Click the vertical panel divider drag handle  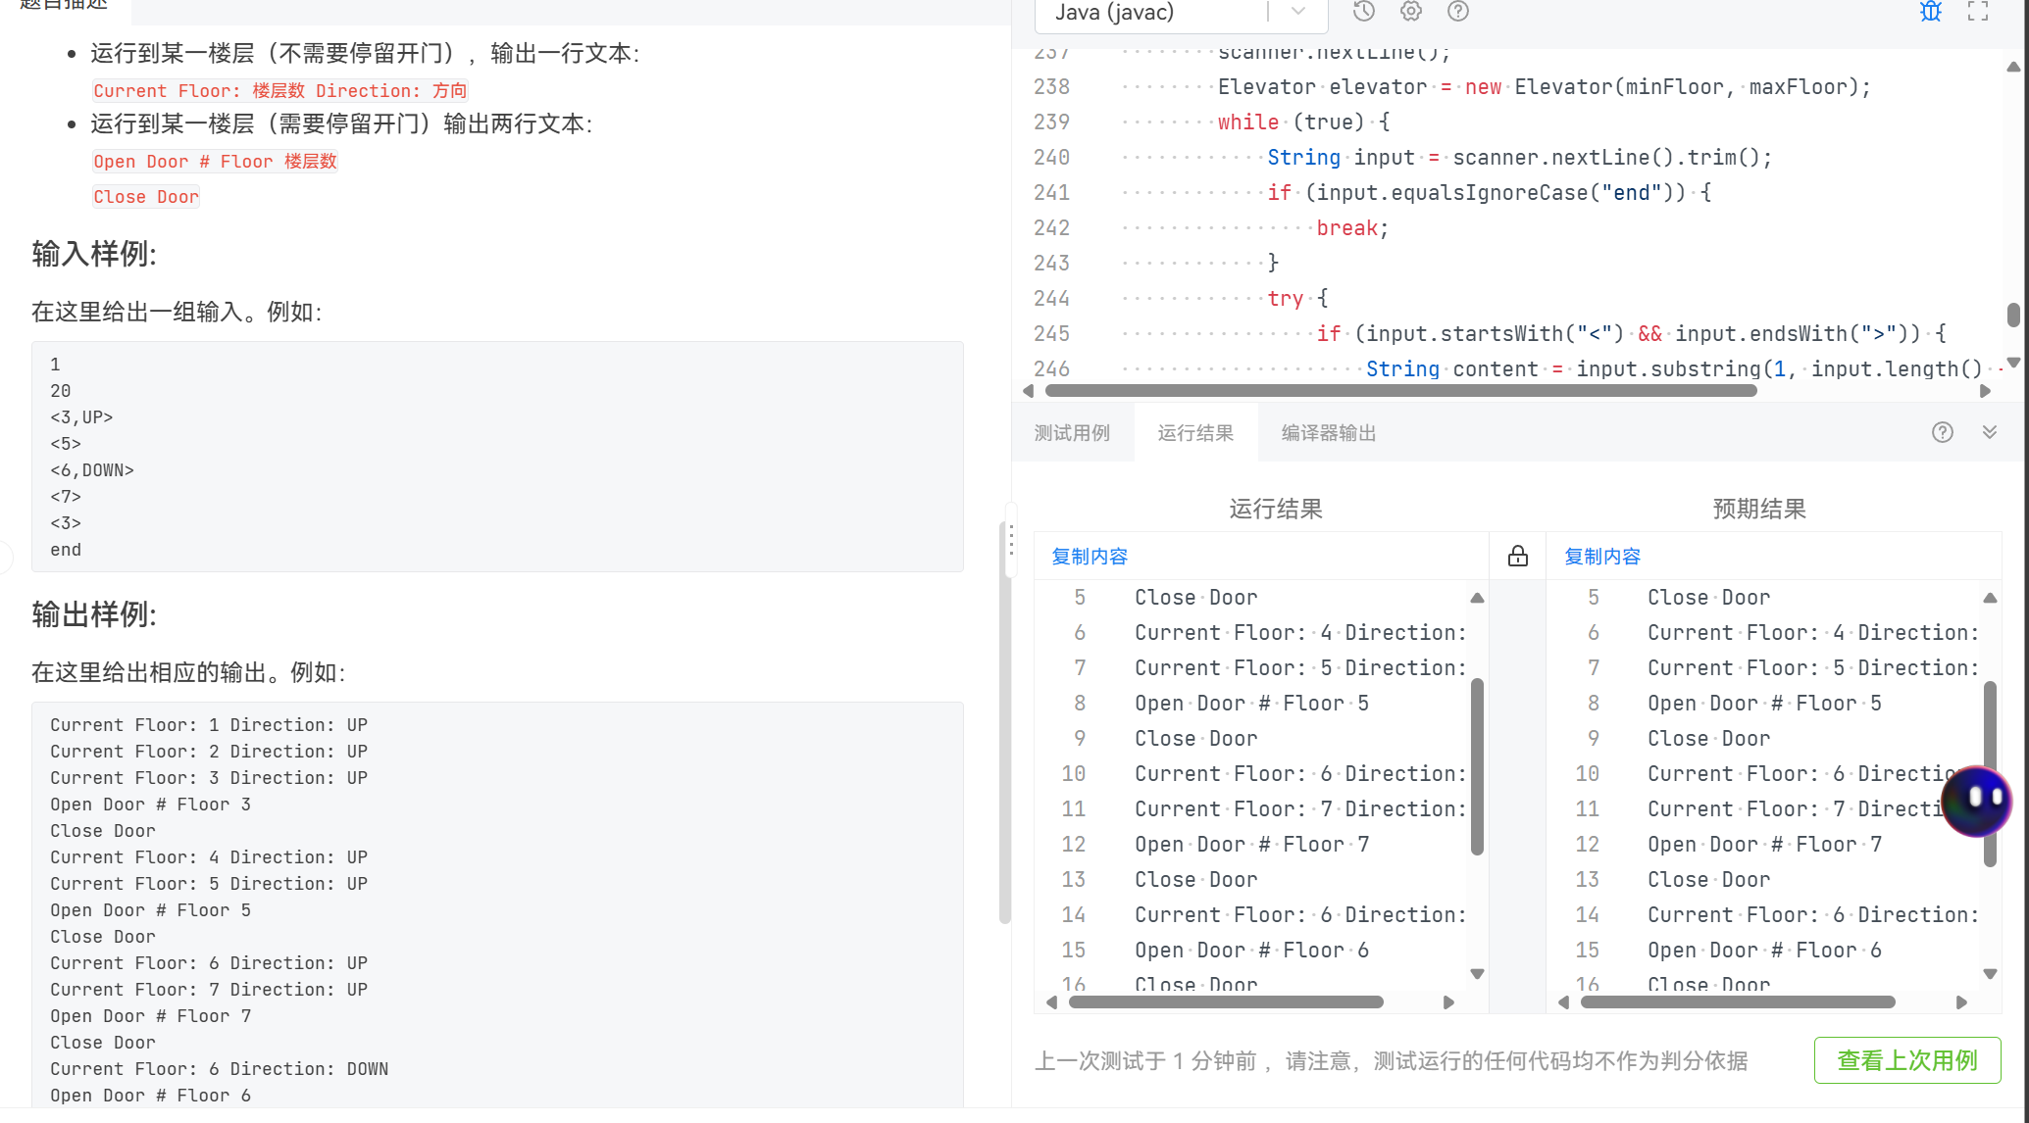[x=1011, y=541]
